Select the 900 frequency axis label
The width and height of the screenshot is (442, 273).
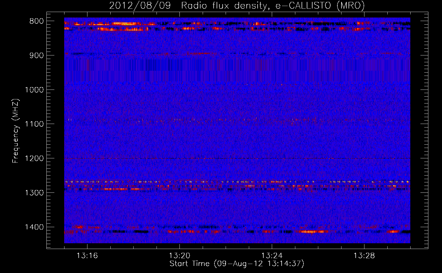37,55
